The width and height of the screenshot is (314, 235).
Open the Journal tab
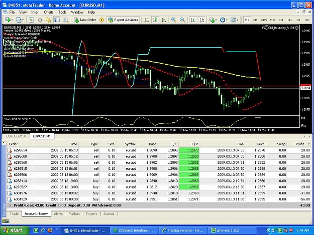click(109, 214)
